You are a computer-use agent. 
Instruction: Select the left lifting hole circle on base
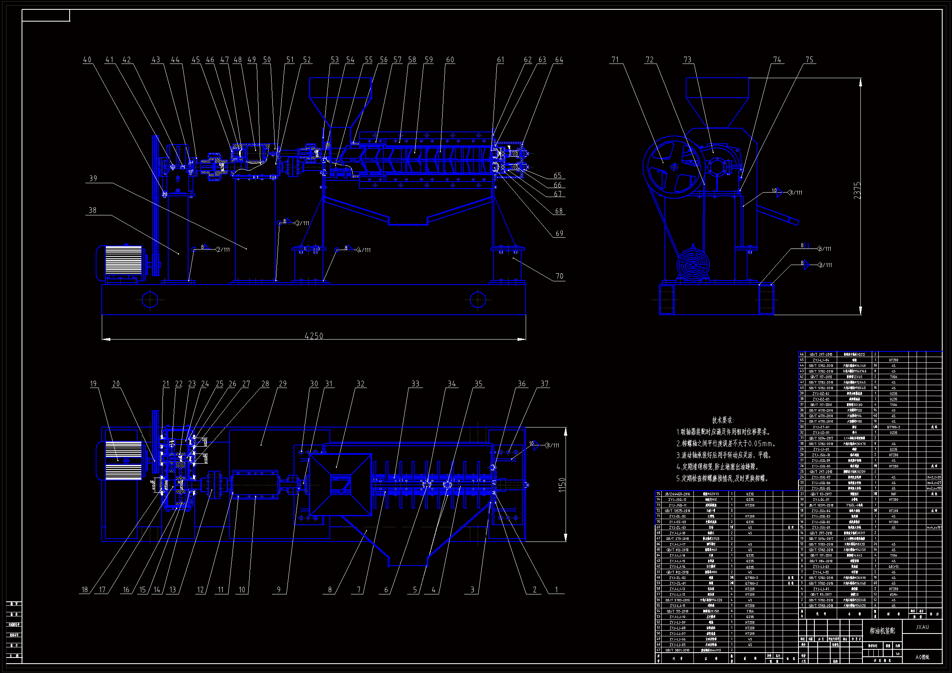tap(150, 299)
